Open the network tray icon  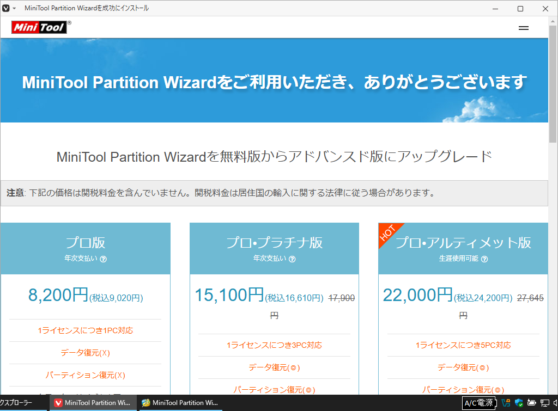click(545, 403)
